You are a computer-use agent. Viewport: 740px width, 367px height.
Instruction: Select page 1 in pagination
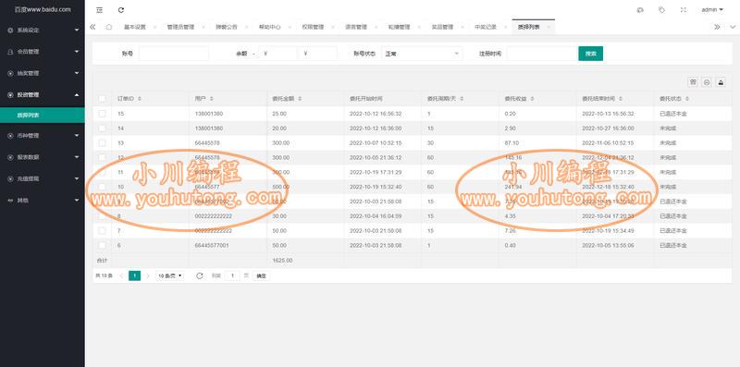coord(134,276)
